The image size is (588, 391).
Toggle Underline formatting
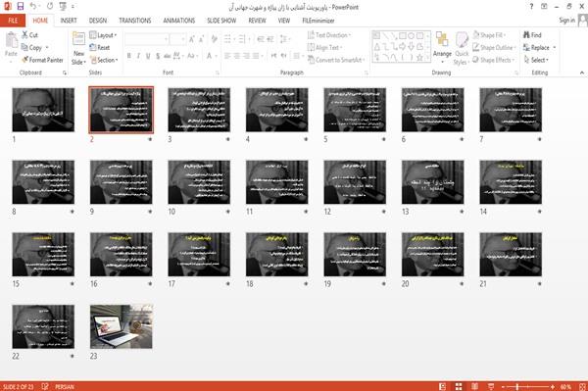coord(148,56)
